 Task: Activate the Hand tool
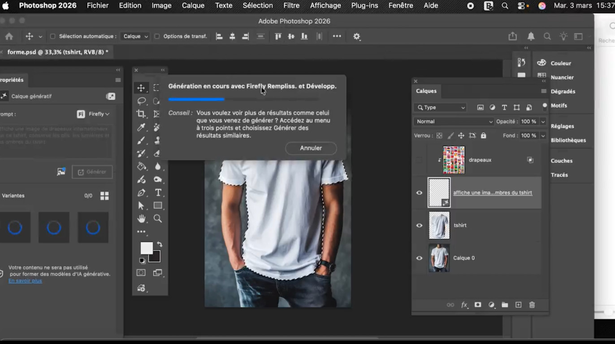[x=141, y=219]
